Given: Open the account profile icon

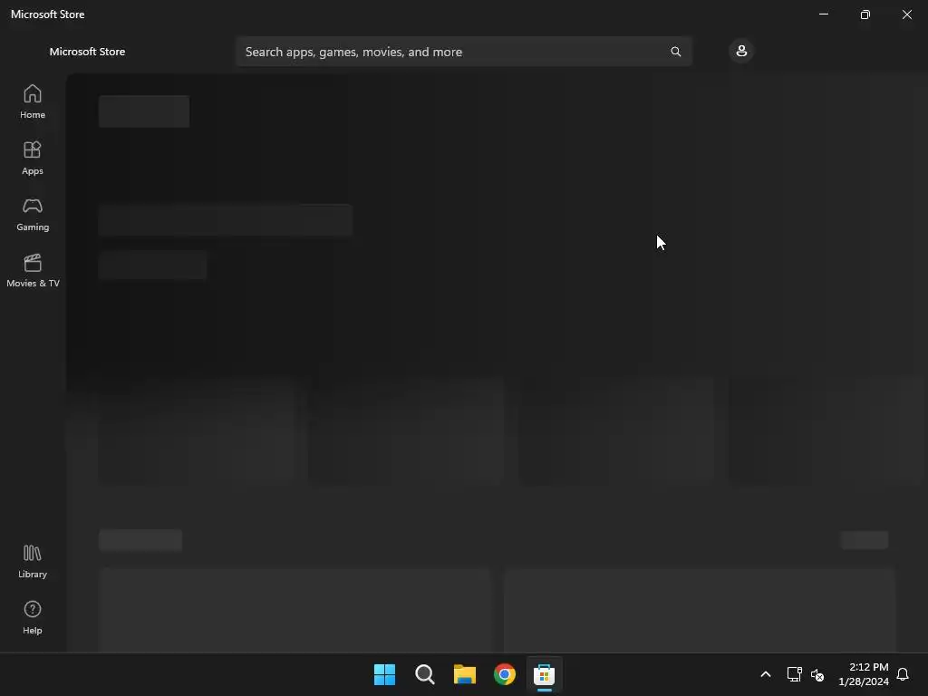Looking at the screenshot, I should point(741,51).
